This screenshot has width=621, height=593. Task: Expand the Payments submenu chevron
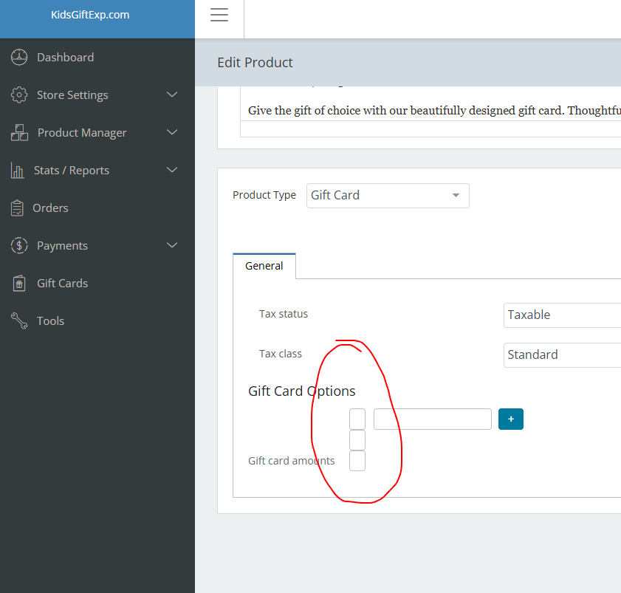[x=172, y=246]
